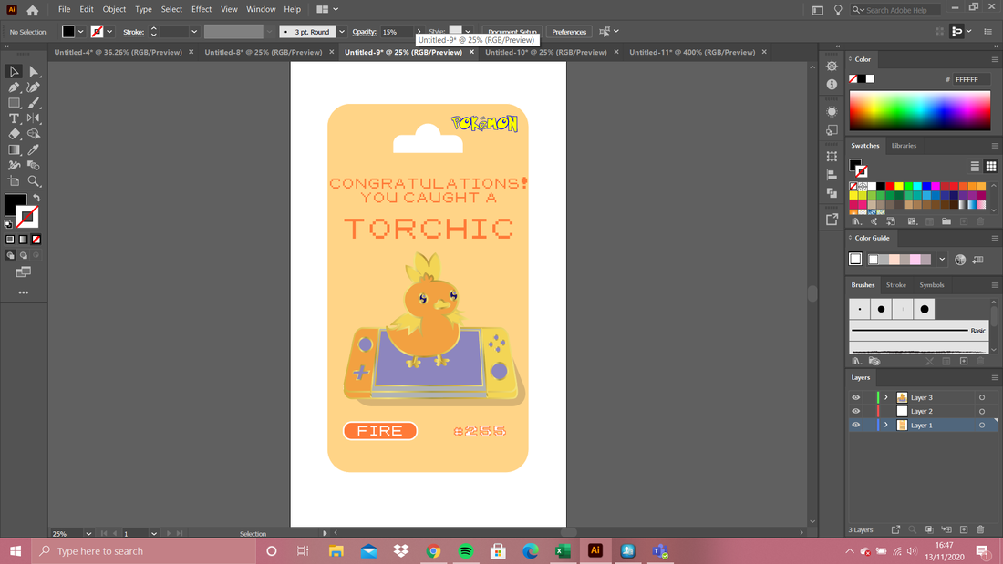Open the Info panel icon
1003x564 pixels.
point(832,85)
